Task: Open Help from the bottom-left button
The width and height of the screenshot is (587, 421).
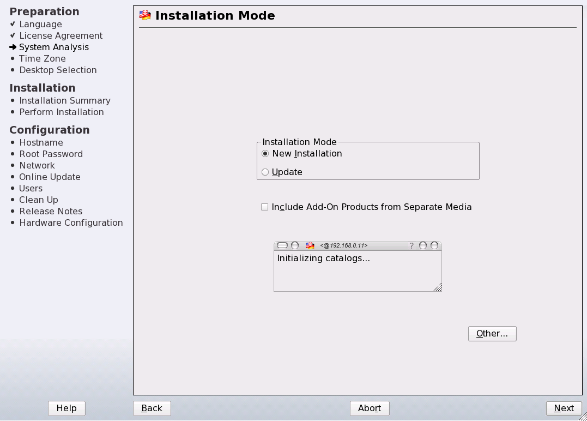Action: point(66,408)
